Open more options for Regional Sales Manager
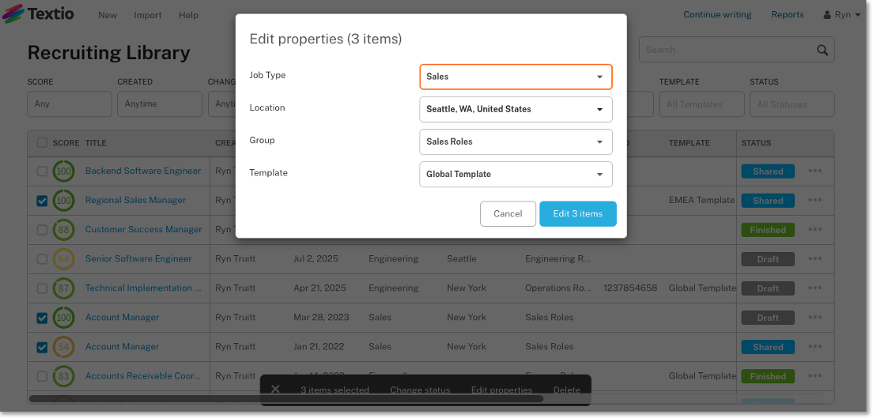 tap(815, 201)
